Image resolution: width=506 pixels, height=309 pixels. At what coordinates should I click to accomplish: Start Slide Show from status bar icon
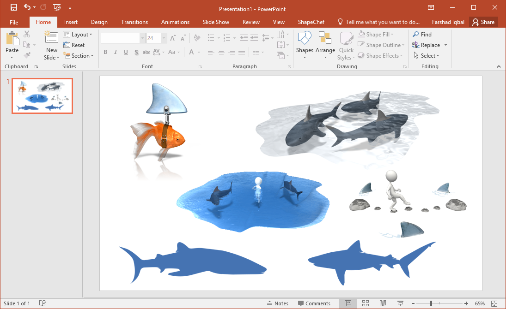click(400, 303)
